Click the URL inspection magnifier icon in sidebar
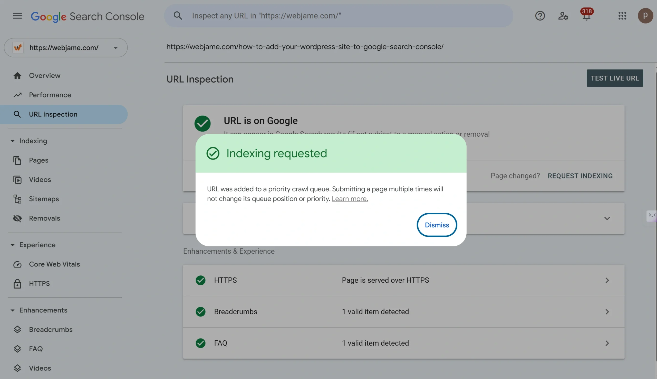The width and height of the screenshot is (657, 379). pos(17,114)
